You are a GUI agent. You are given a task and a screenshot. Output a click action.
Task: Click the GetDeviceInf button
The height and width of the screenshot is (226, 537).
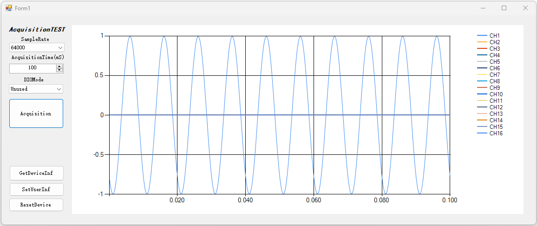(36, 173)
